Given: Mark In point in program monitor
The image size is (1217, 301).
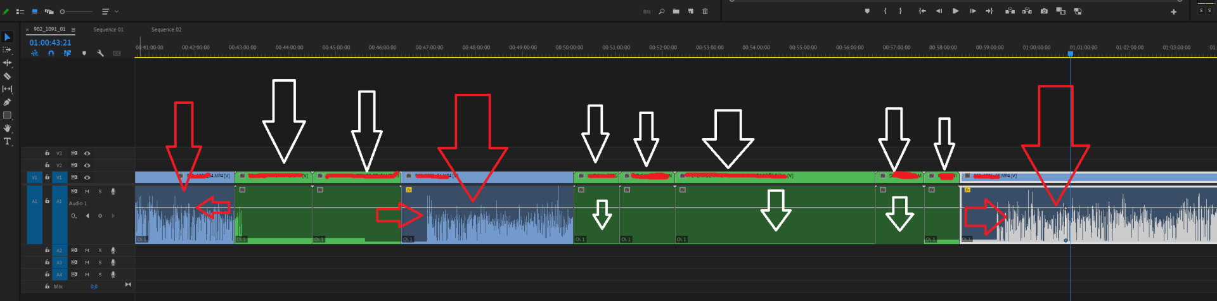Looking at the screenshot, I should point(885,11).
